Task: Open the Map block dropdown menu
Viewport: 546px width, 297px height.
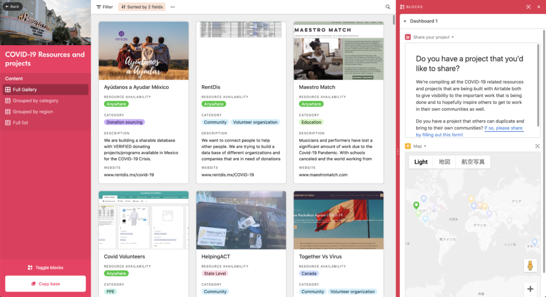Action: click(425, 146)
